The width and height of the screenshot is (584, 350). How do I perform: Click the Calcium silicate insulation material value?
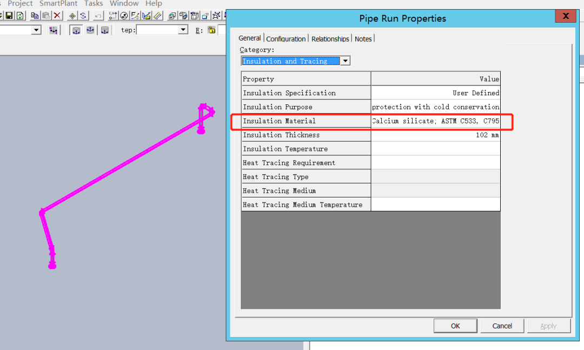tap(435, 121)
